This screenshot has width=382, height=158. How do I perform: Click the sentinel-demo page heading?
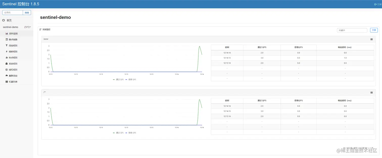click(x=55, y=17)
